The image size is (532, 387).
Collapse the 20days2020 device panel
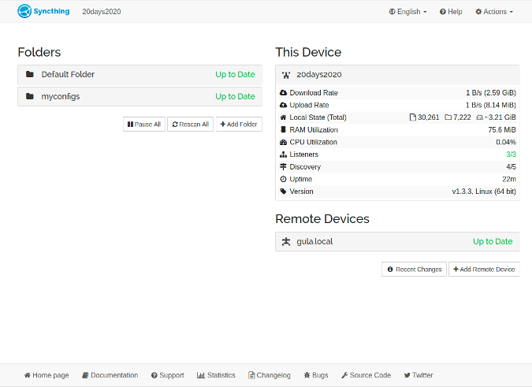point(397,75)
